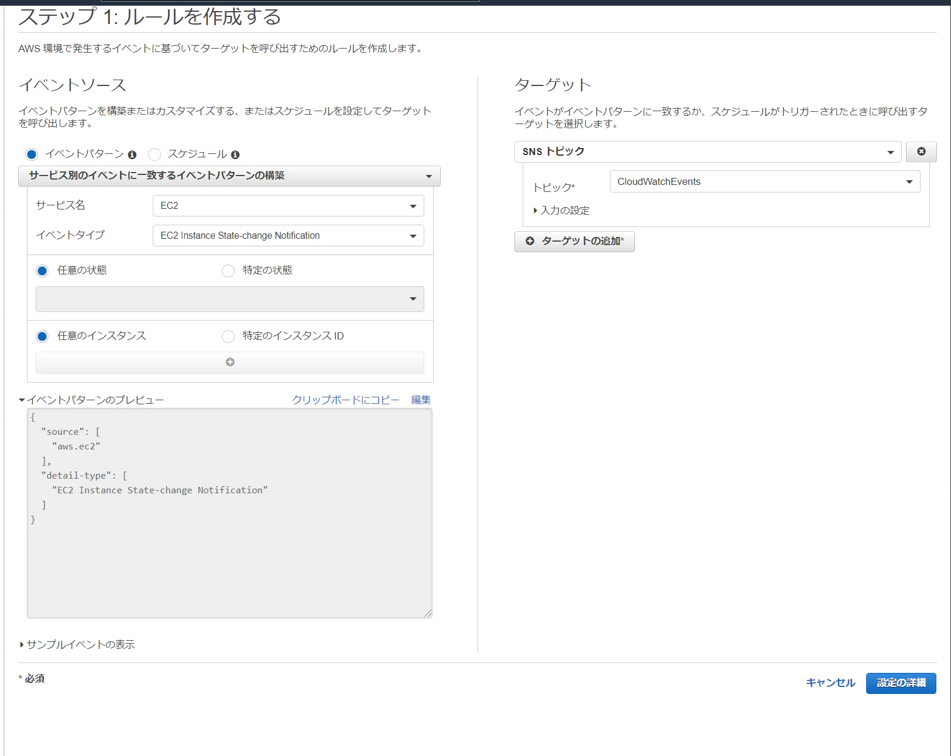This screenshot has height=756, width=951.
Task: Click the plus icon under instance ID field
Action: point(230,362)
